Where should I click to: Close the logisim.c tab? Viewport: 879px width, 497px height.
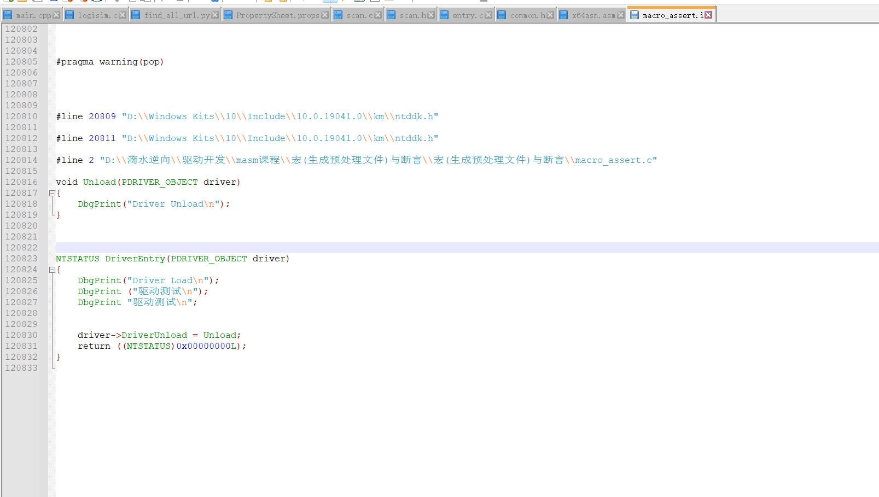[x=123, y=15]
